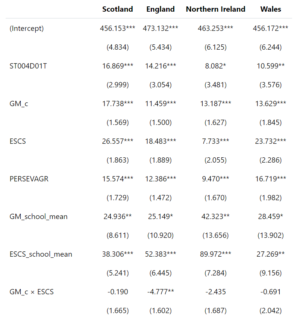This screenshot has height=318, width=297.
Task: Select the (Intercept) row label
Action: click(x=27, y=29)
